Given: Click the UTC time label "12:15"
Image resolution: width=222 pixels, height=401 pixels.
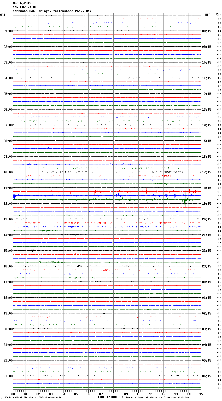Looking at the screenshot, I should click(207, 94).
